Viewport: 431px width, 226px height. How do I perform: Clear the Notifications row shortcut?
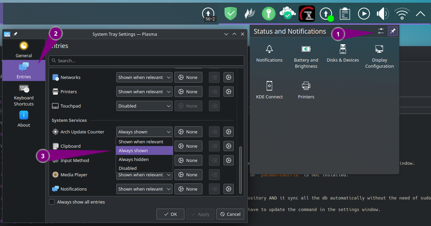214,189
